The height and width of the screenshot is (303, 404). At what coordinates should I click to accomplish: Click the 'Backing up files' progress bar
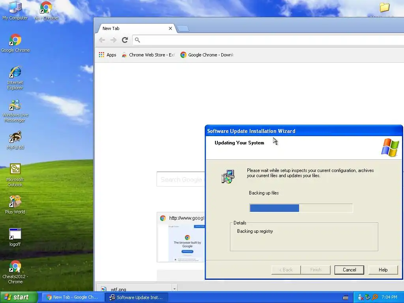click(301, 208)
